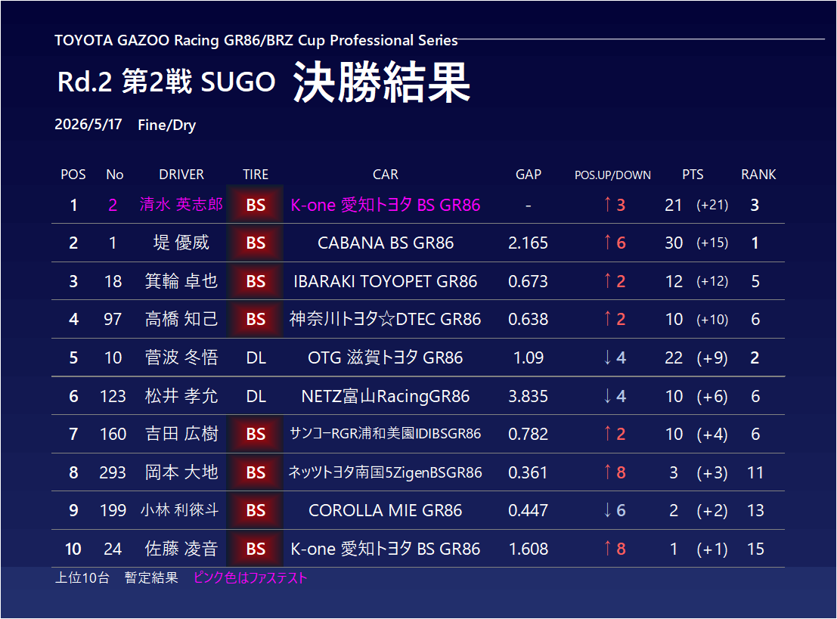Click the up arrow 6 in 堤 優威's row
Viewport: 837px width, 619px height.
614,243
